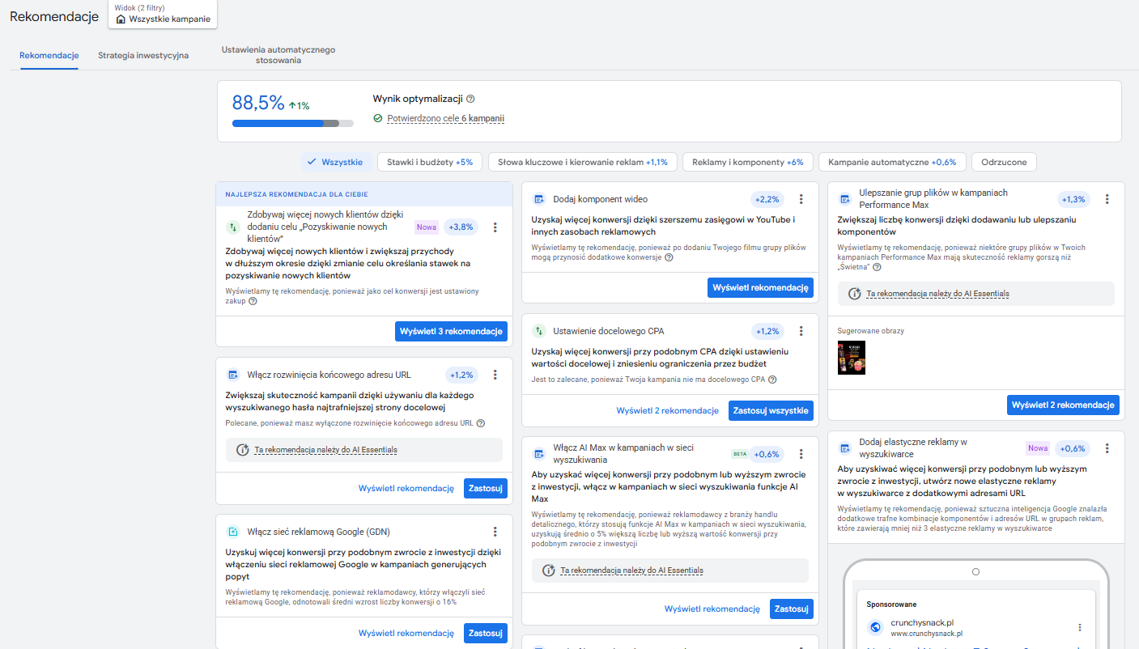1139x649 pixels.
Task: Click 'Zastosuj wszystkie' on target CPA card
Action: point(771,410)
